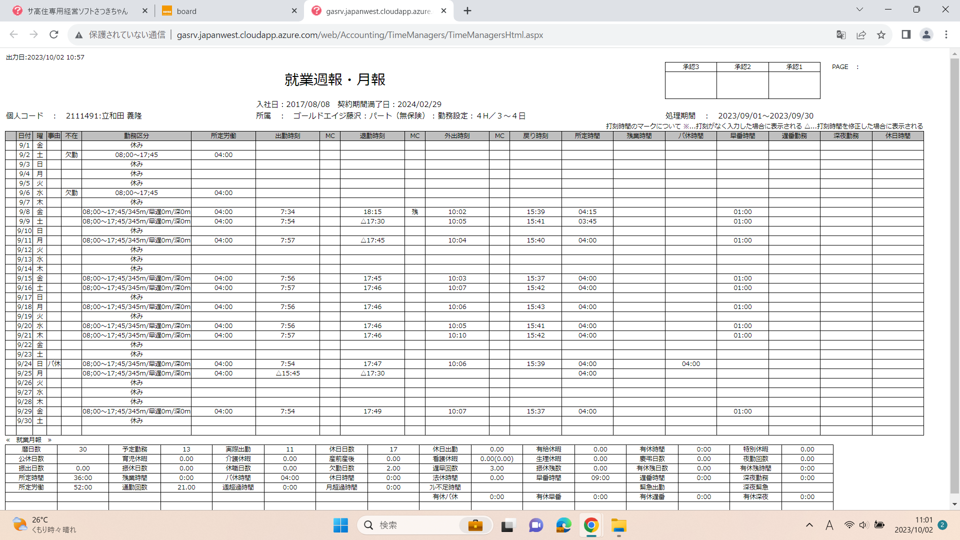Open Chrome's three-dot menu

[946, 34]
